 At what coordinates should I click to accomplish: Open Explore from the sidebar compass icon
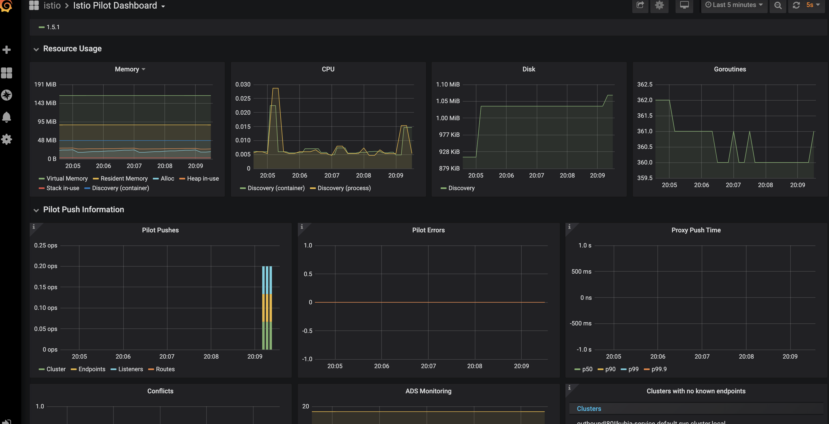[x=7, y=95]
